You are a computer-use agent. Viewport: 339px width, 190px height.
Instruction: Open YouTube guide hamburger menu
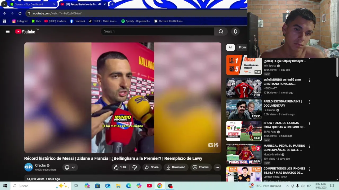(8, 31)
